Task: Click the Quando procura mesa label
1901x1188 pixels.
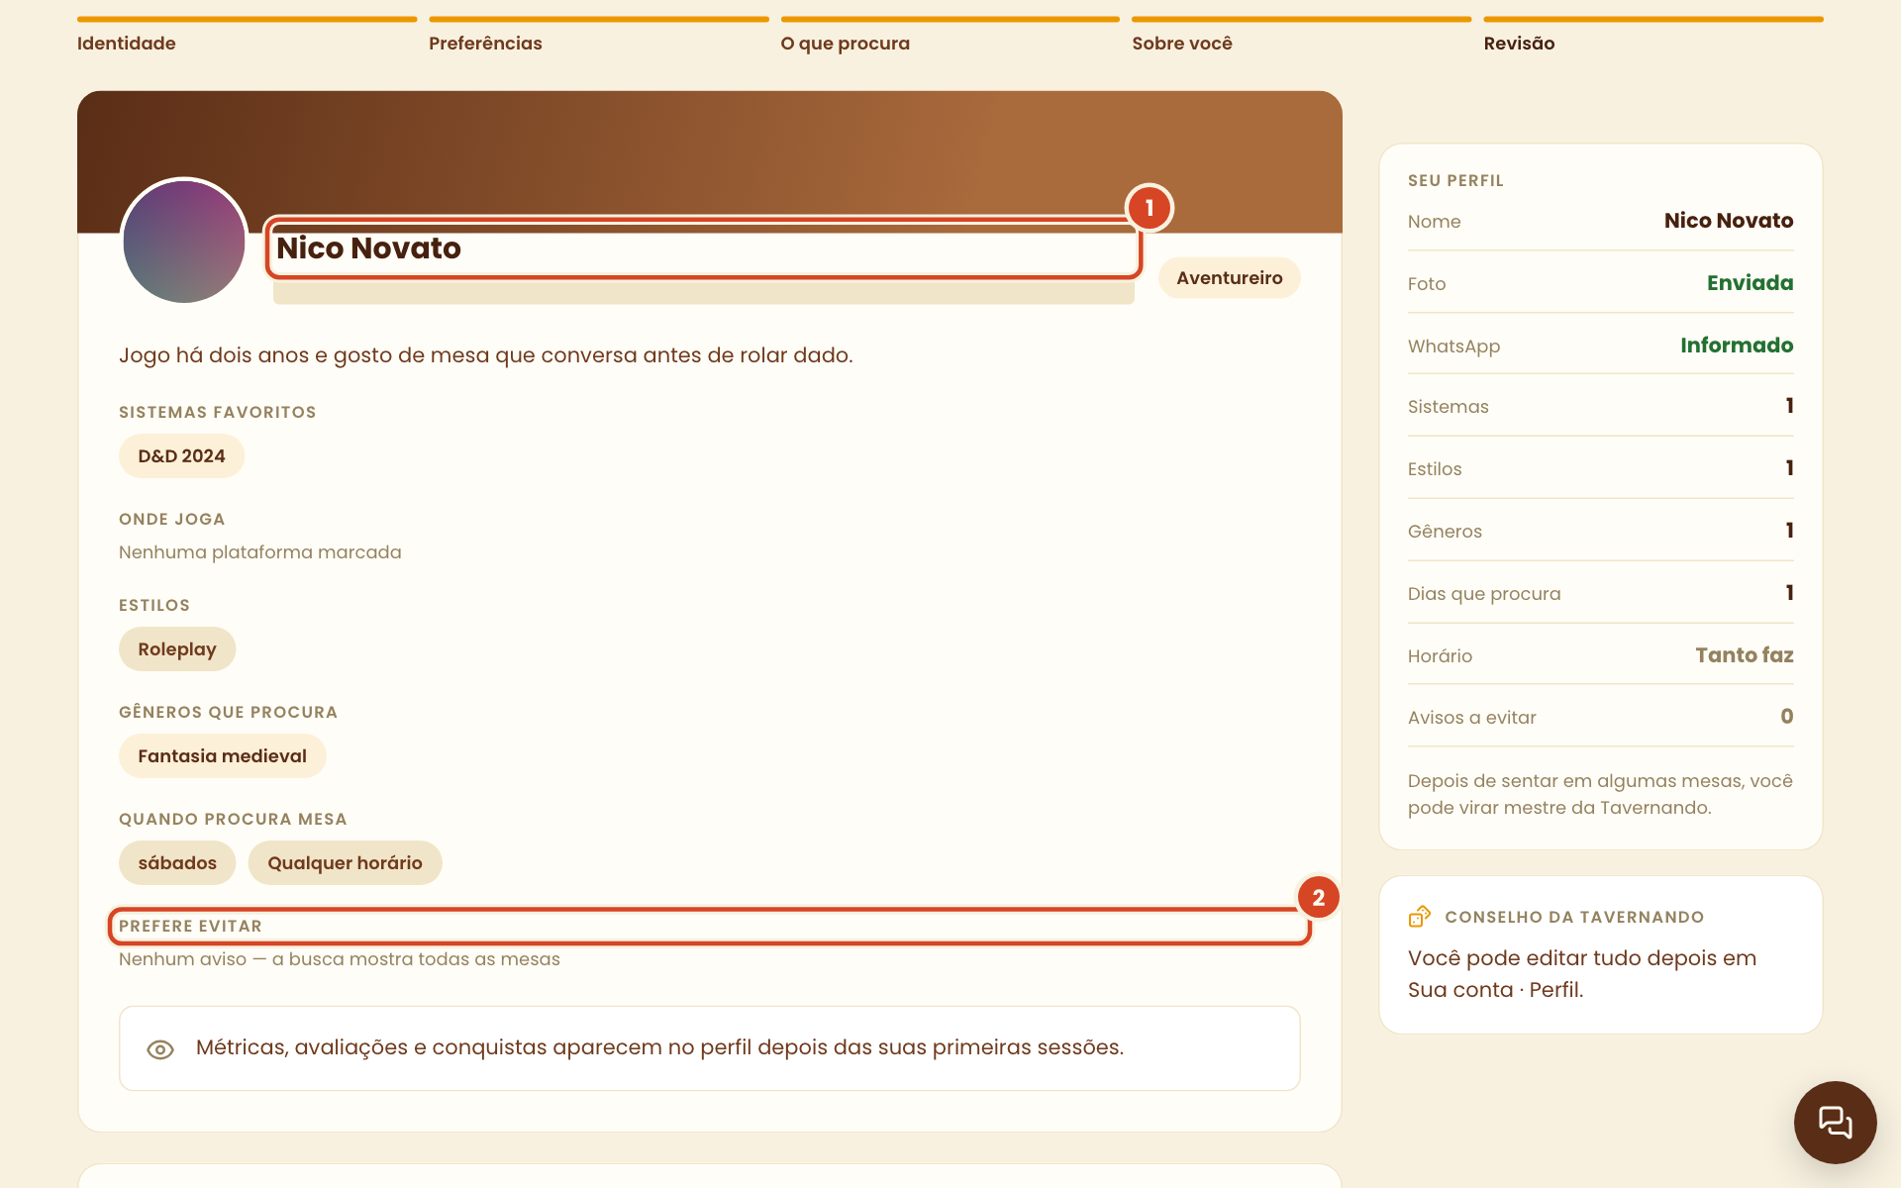Action: [x=233, y=819]
